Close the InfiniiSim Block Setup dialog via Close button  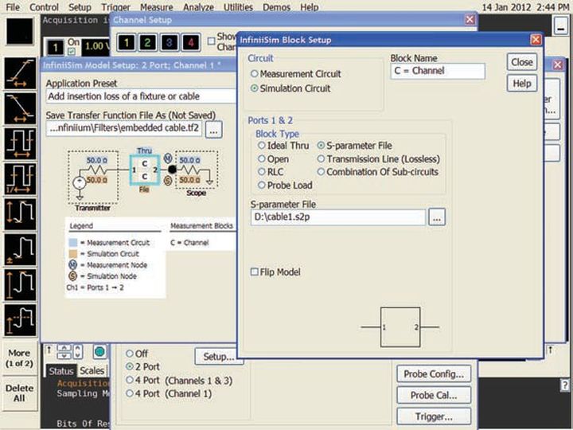tap(522, 62)
